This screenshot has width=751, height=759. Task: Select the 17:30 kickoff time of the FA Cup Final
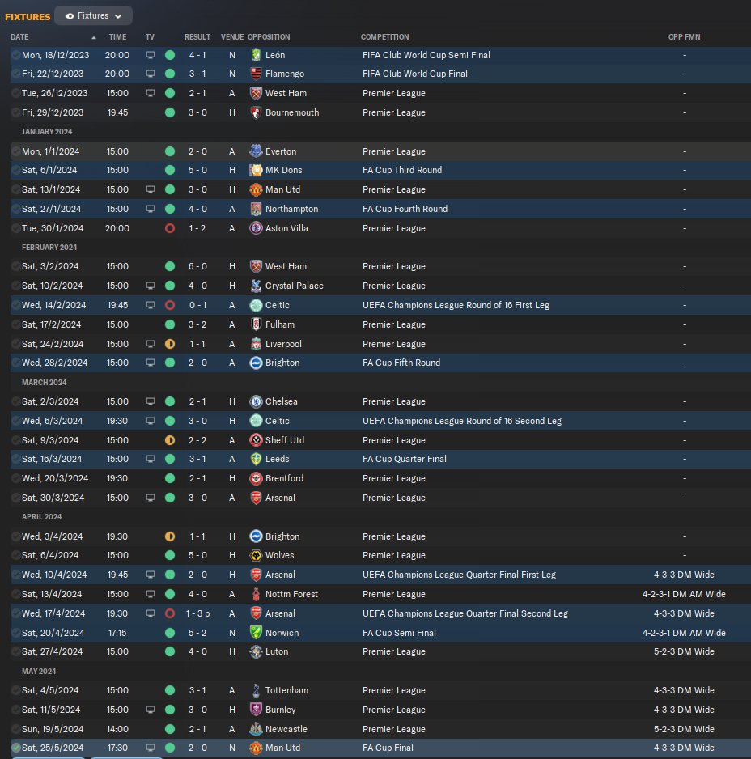coord(117,748)
